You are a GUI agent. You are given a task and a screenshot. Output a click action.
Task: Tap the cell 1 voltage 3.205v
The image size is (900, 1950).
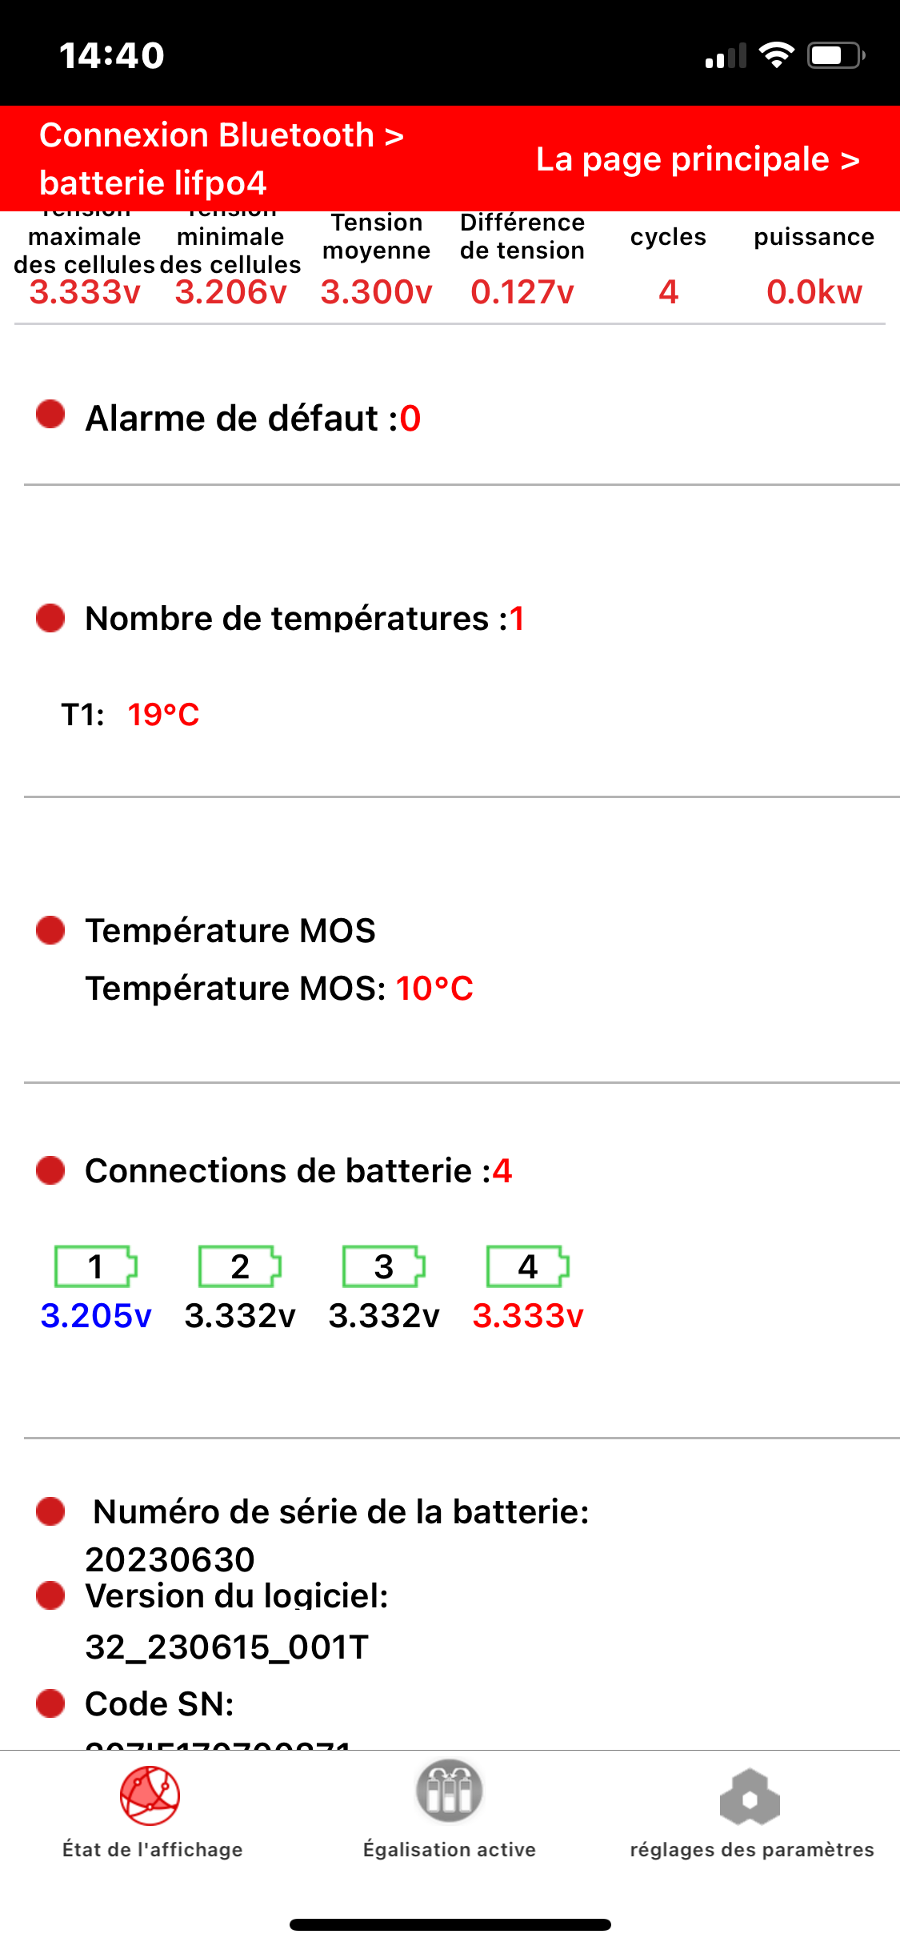(96, 1315)
